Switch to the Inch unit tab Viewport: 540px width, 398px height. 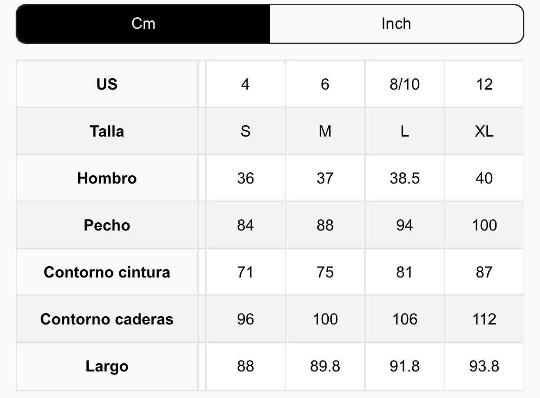click(396, 24)
